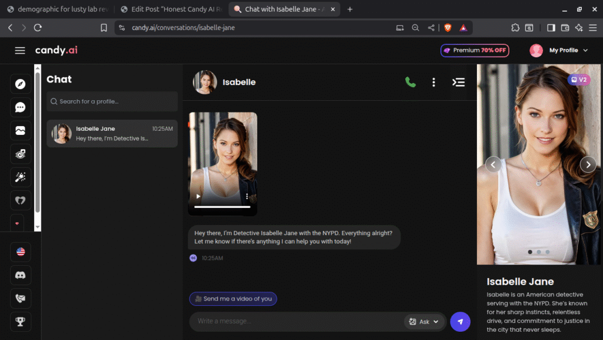This screenshot has height=340, width=603.
Task: Send the message with paper plane button
Action: [460, 322]
